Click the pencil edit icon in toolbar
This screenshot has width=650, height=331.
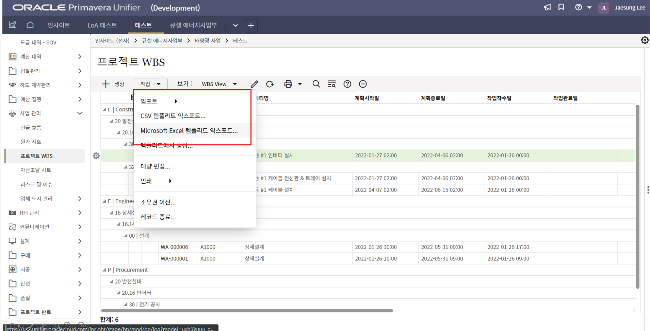[254, 84]
